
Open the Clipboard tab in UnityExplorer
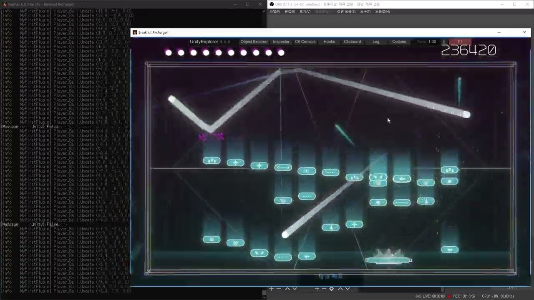(x=353, y=42)
